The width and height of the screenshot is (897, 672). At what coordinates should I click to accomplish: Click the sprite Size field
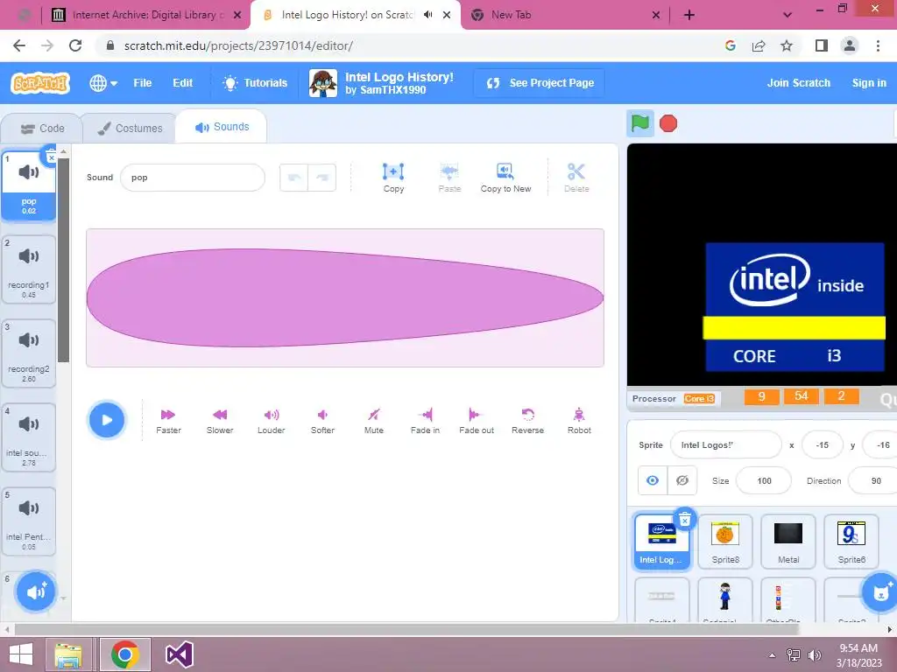(x=764, y=481)
